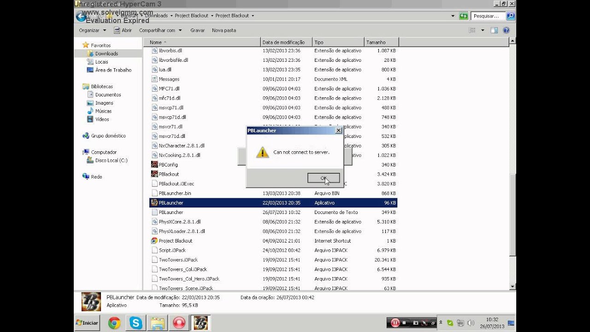Select the TwoTowers_Col_Hero.i3Pack file name
This screenshot has width=590, height=332.
coord(189,279)
